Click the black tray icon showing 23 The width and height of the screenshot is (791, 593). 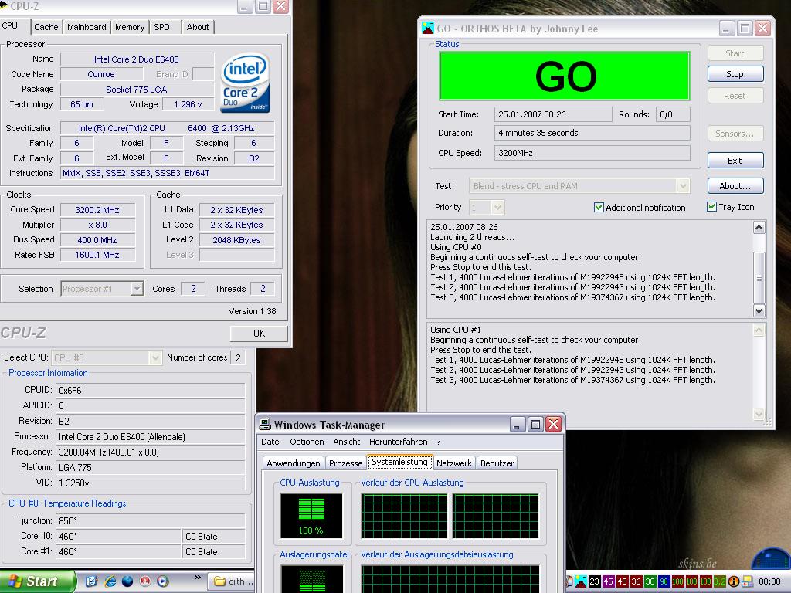(x=594, y=581)
